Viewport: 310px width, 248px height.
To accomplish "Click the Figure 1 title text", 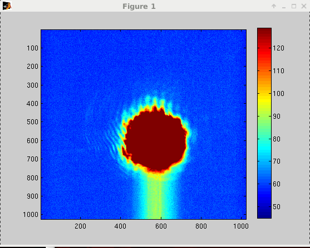I will (139, 6).
